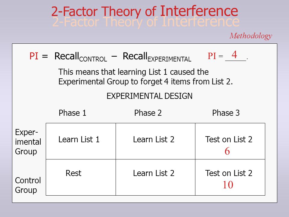Click 'Learn List 2' in control row
This screenshot has height=217, width=289.
pyautogui.click(x=154, y=173)
